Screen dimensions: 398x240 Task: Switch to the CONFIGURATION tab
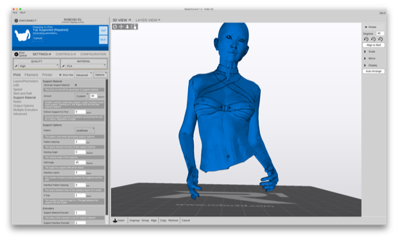tap(93, 55)
